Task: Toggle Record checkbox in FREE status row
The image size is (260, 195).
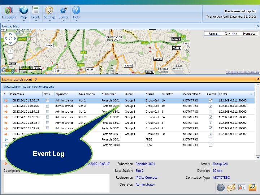Action: tap(211, 139)
